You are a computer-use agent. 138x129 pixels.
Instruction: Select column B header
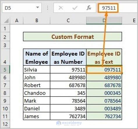(x=37, y=20)
